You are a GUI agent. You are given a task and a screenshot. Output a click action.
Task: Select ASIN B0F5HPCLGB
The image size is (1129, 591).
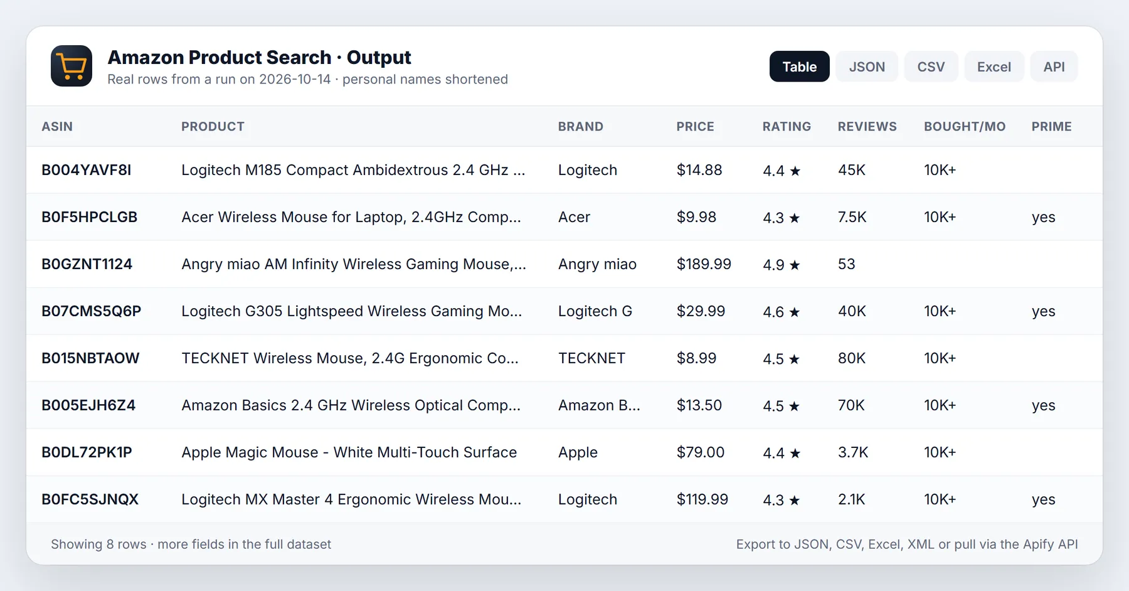(x=90, y=217)
